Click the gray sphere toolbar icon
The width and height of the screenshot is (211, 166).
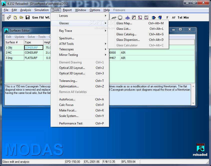(120, 18)
